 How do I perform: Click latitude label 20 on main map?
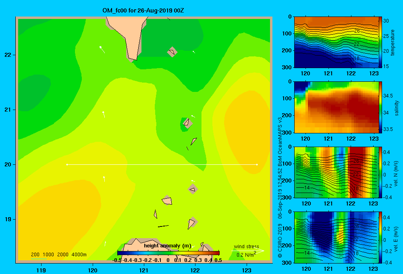click(x=8, y=164)
